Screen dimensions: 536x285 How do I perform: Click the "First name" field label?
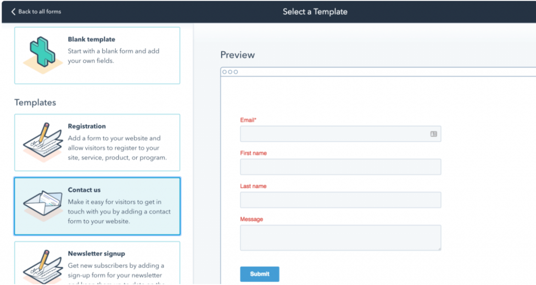253,153
